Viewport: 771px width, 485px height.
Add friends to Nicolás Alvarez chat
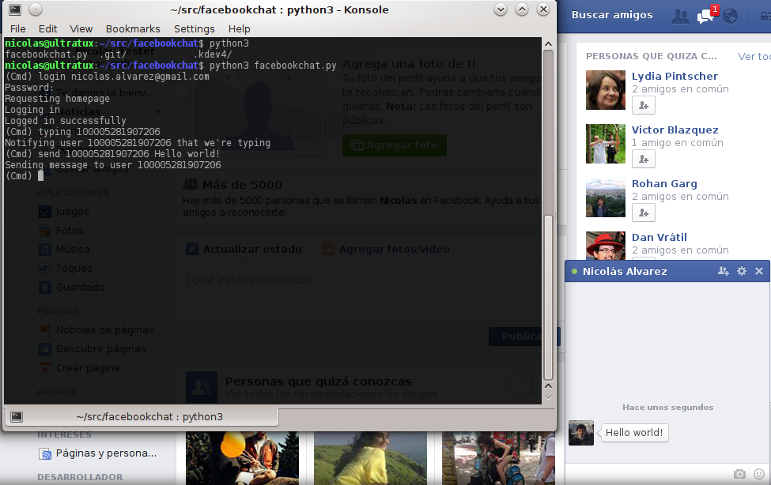pyautogui.click(x=723, y=271)
